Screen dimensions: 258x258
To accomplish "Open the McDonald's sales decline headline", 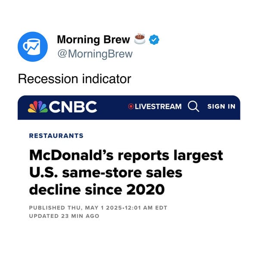I will (126, 172).
